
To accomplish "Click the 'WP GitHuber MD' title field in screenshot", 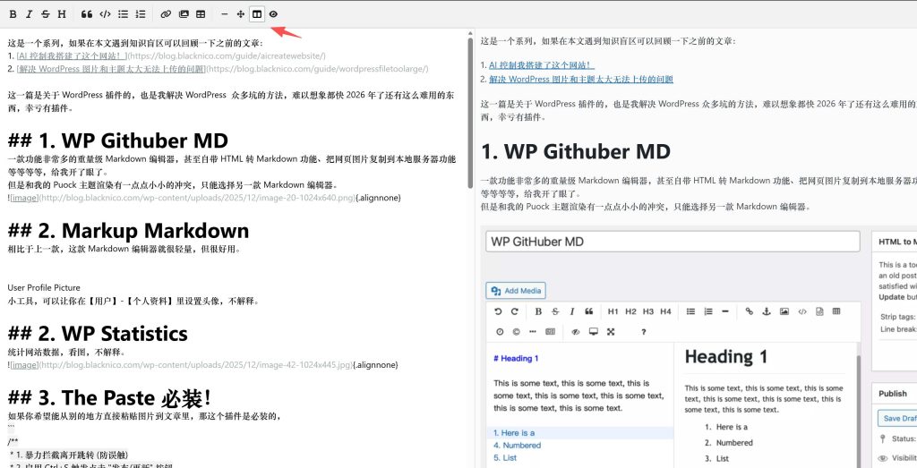I will tap(673, 242).
